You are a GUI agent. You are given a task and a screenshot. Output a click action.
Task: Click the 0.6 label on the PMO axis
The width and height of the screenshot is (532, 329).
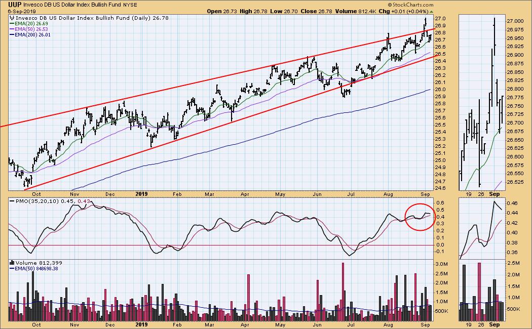coord(440,202)
